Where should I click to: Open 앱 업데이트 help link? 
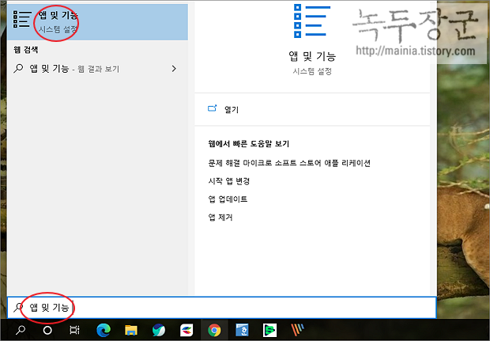(x=228, y=199)
